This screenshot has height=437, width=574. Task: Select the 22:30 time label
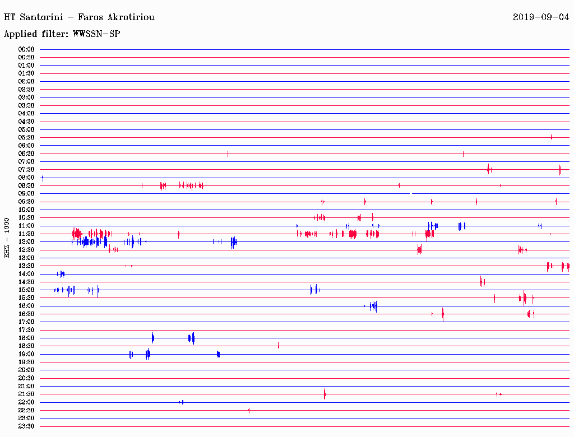coord(26,410)
